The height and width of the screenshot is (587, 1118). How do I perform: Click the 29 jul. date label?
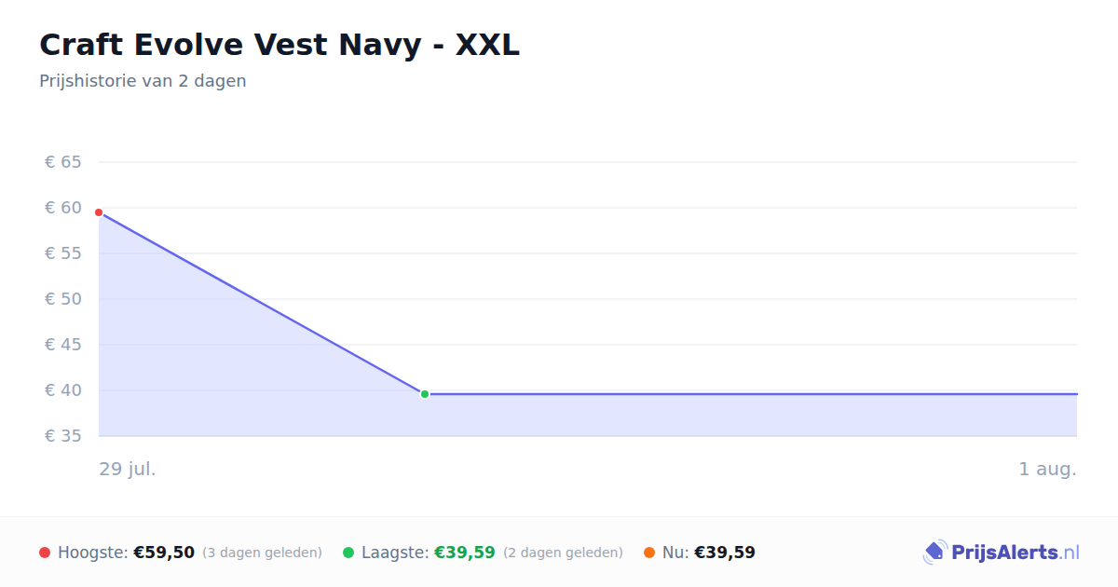click(x=128, y=469)
